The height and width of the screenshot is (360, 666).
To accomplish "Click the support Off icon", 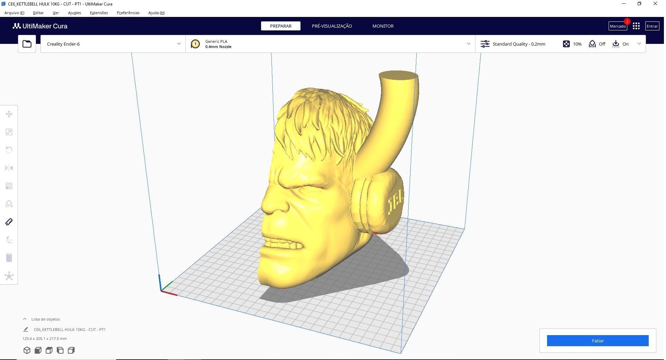I will [592, 44].
